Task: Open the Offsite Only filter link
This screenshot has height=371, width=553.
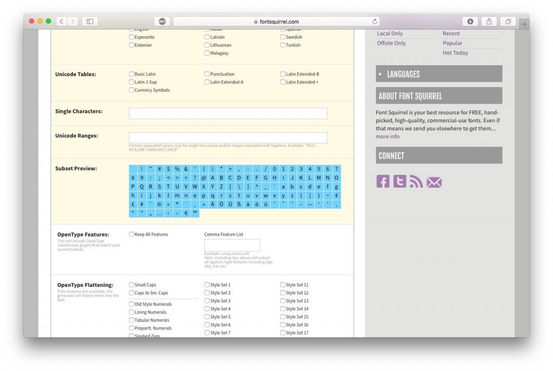Action: tap(391, 43)
